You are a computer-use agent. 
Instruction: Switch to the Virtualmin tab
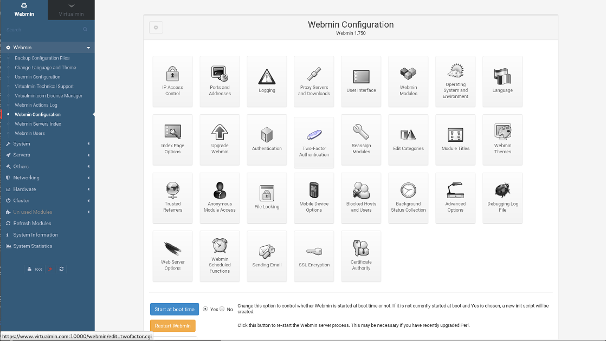point(71,10)
